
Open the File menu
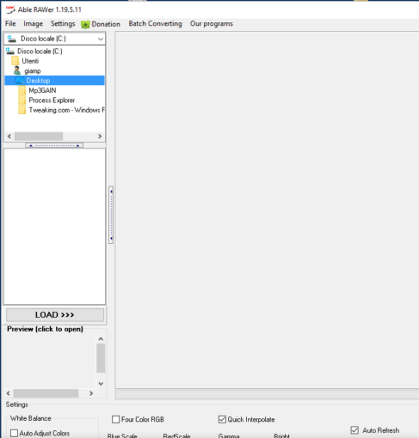(10, 24)
